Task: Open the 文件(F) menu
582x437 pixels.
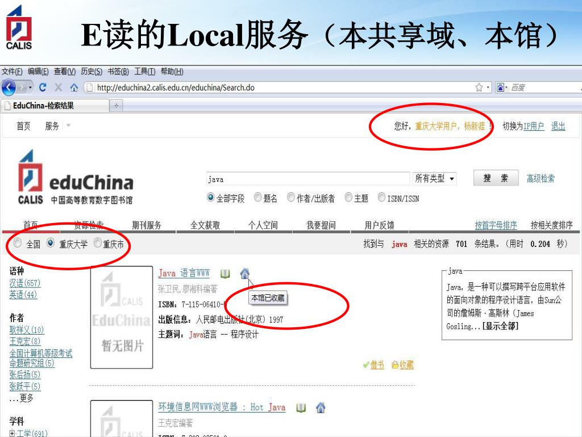Action: click(12, 71)
